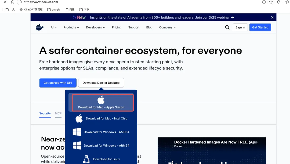290x164 pixels.
Task: Expand the AI navigation menu
Action: click(54, 27)
